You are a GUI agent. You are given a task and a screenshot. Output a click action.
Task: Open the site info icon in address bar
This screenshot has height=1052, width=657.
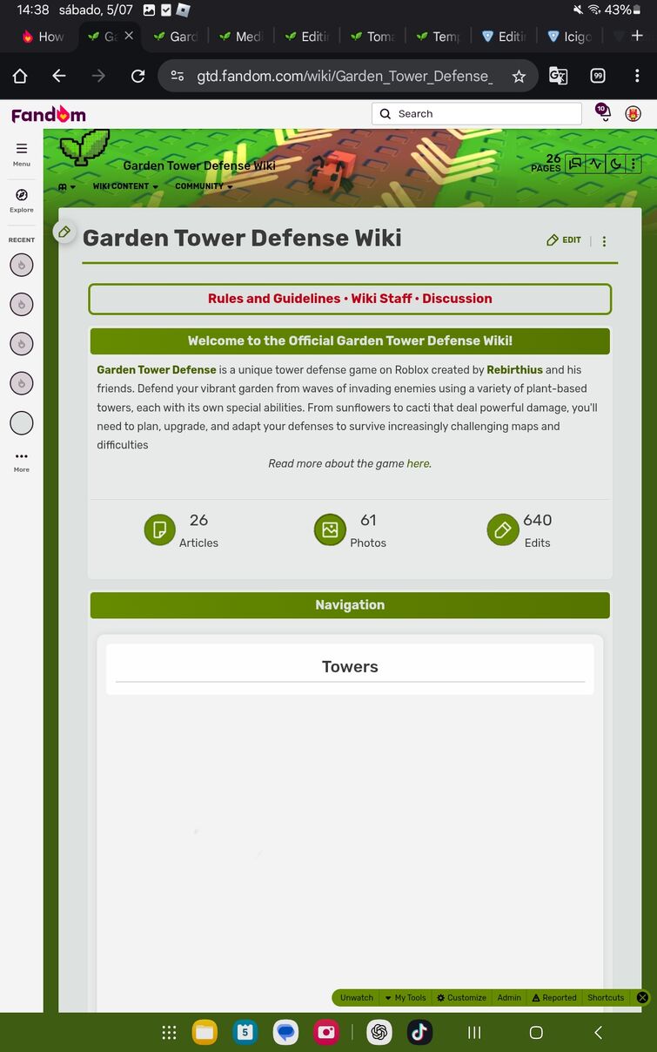tap(178, 77)
